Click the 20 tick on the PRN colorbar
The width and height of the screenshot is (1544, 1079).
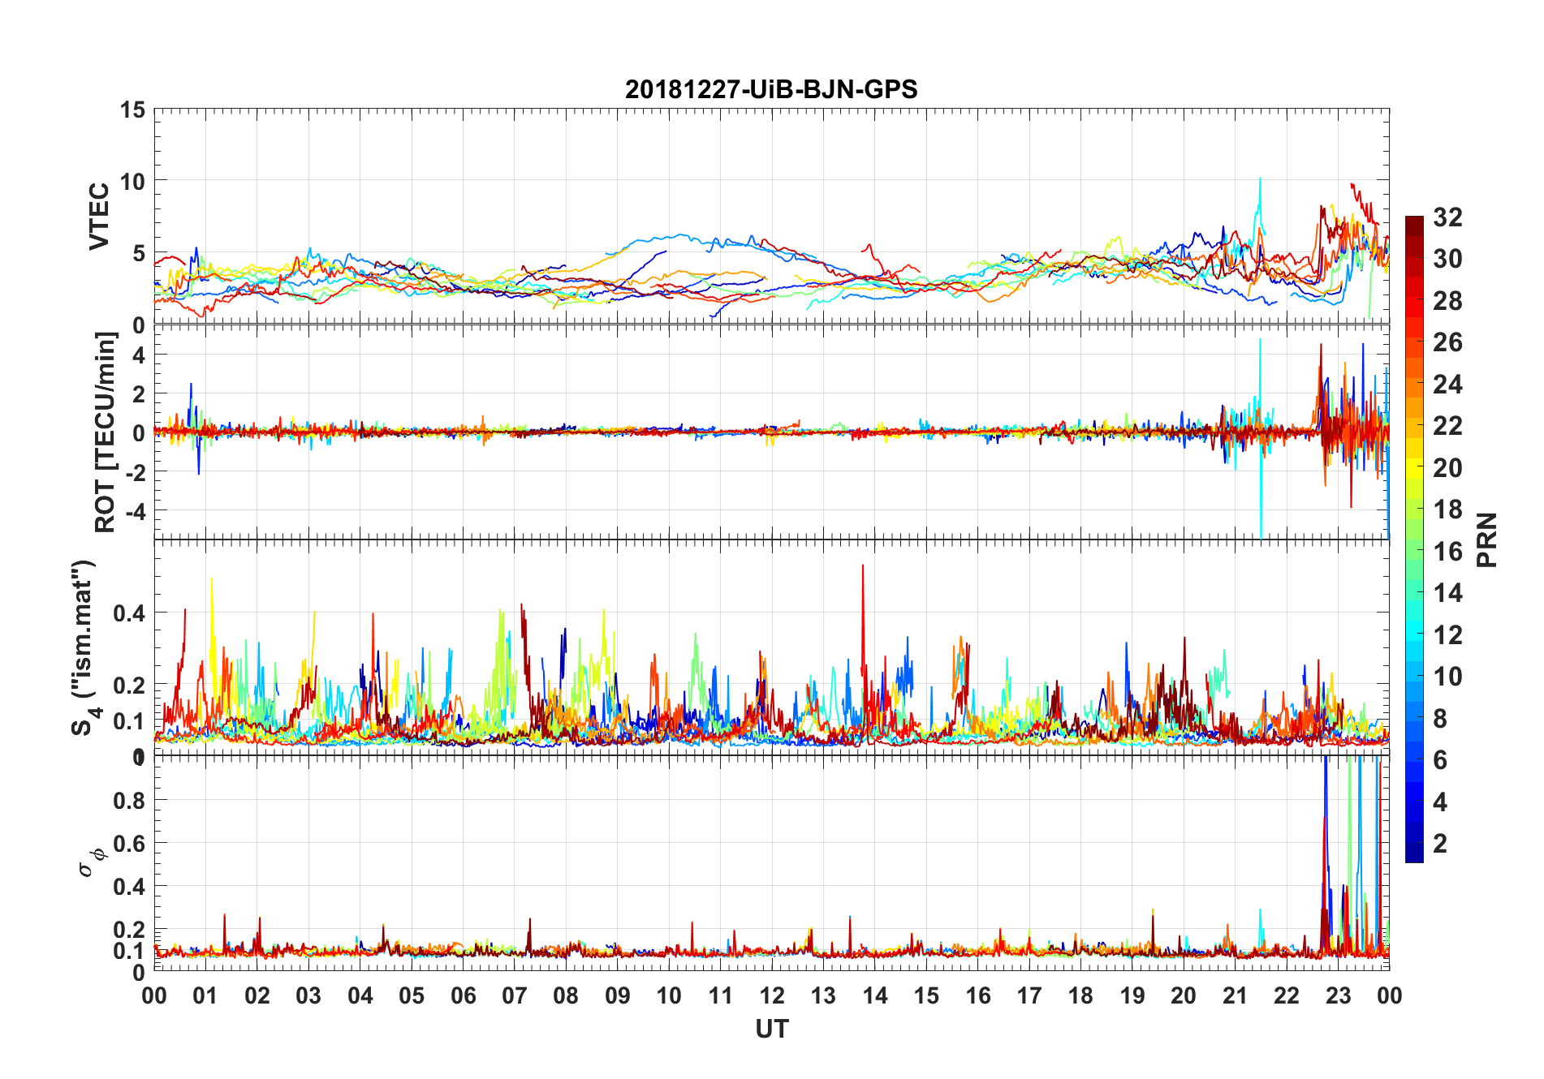(1448, 467)
